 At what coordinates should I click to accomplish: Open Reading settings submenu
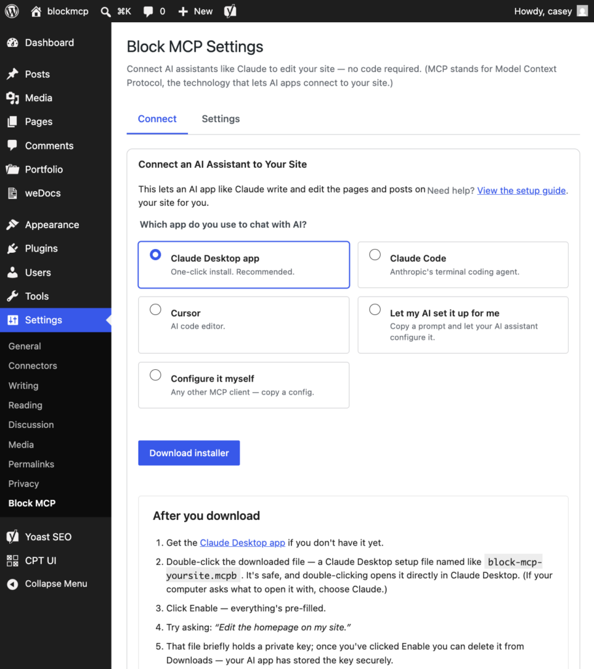point(25,405)
